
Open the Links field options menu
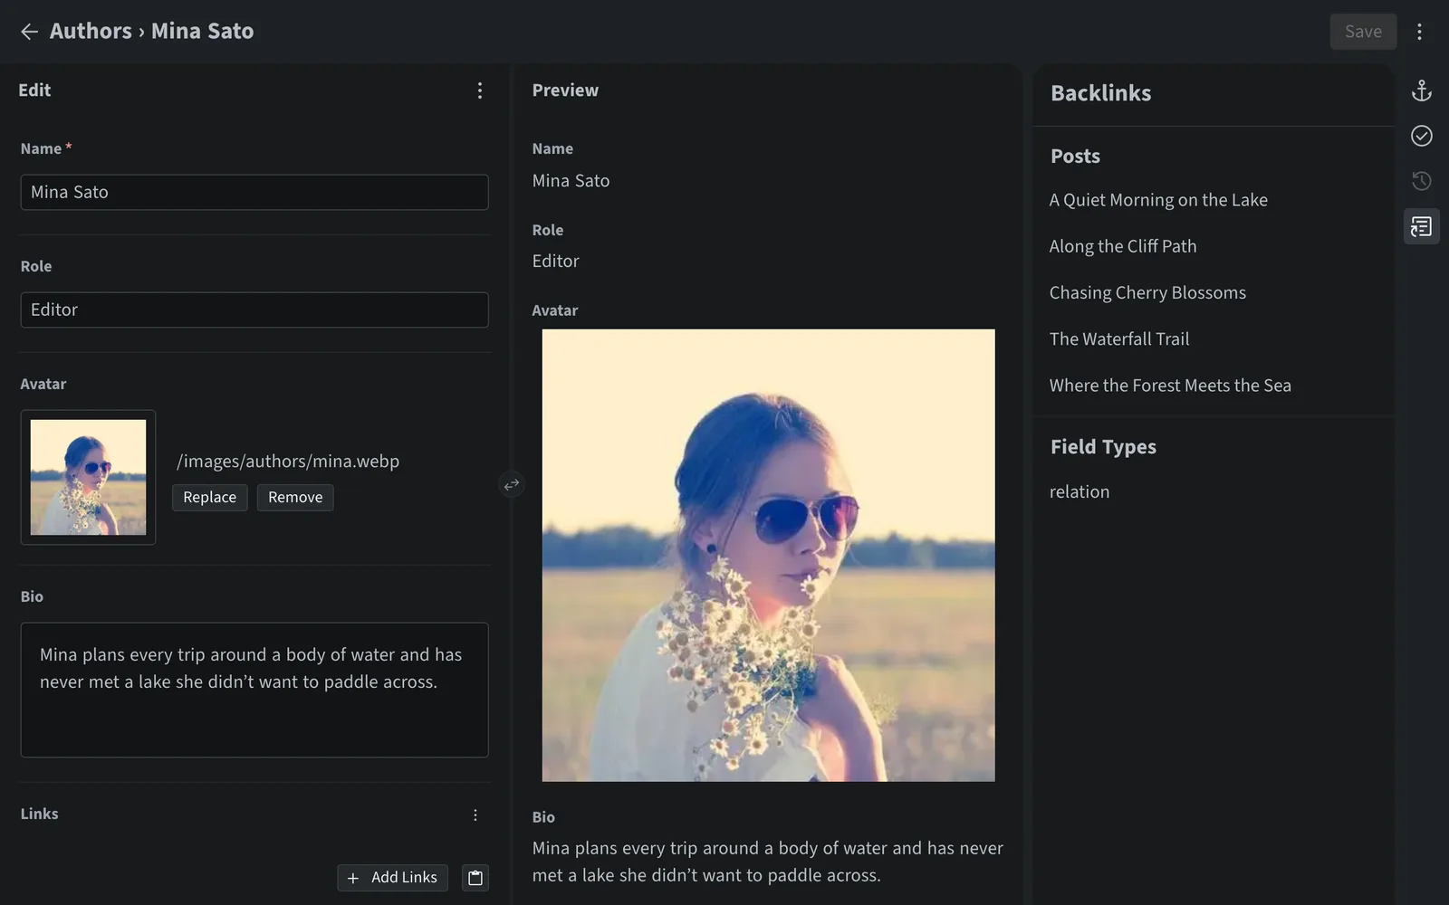pos(475,814)
